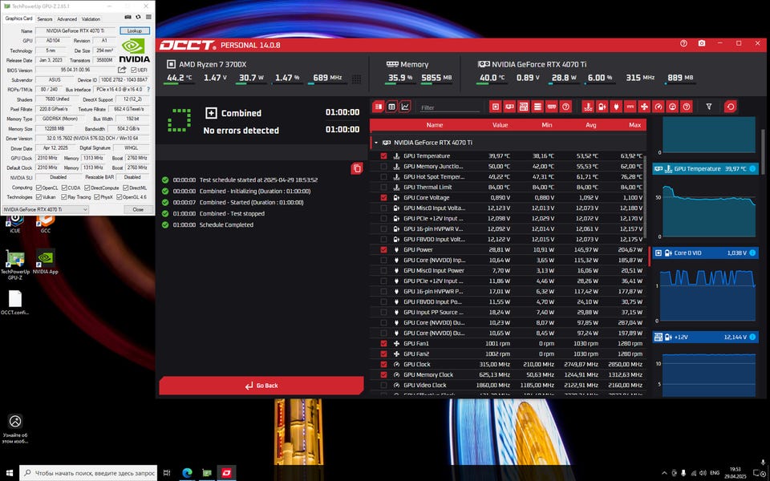Click Bus Interface question mark in GPU-Z
The image size is (770, 481).
coord(148,89)
